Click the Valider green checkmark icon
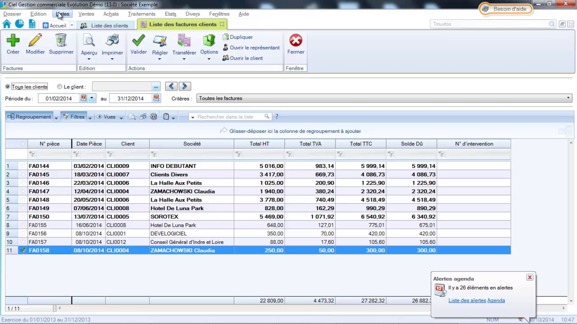Image resolution: width=577 pixels, height=324 pixels. pyautogui.click(x=138, y=41)
